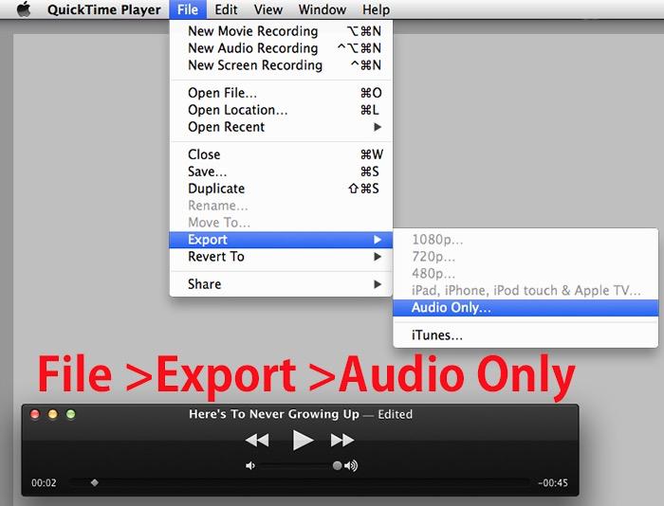Open the Edit menu
Screen dimensions: 664x506
pyautogui.click(x=226, y=9)
